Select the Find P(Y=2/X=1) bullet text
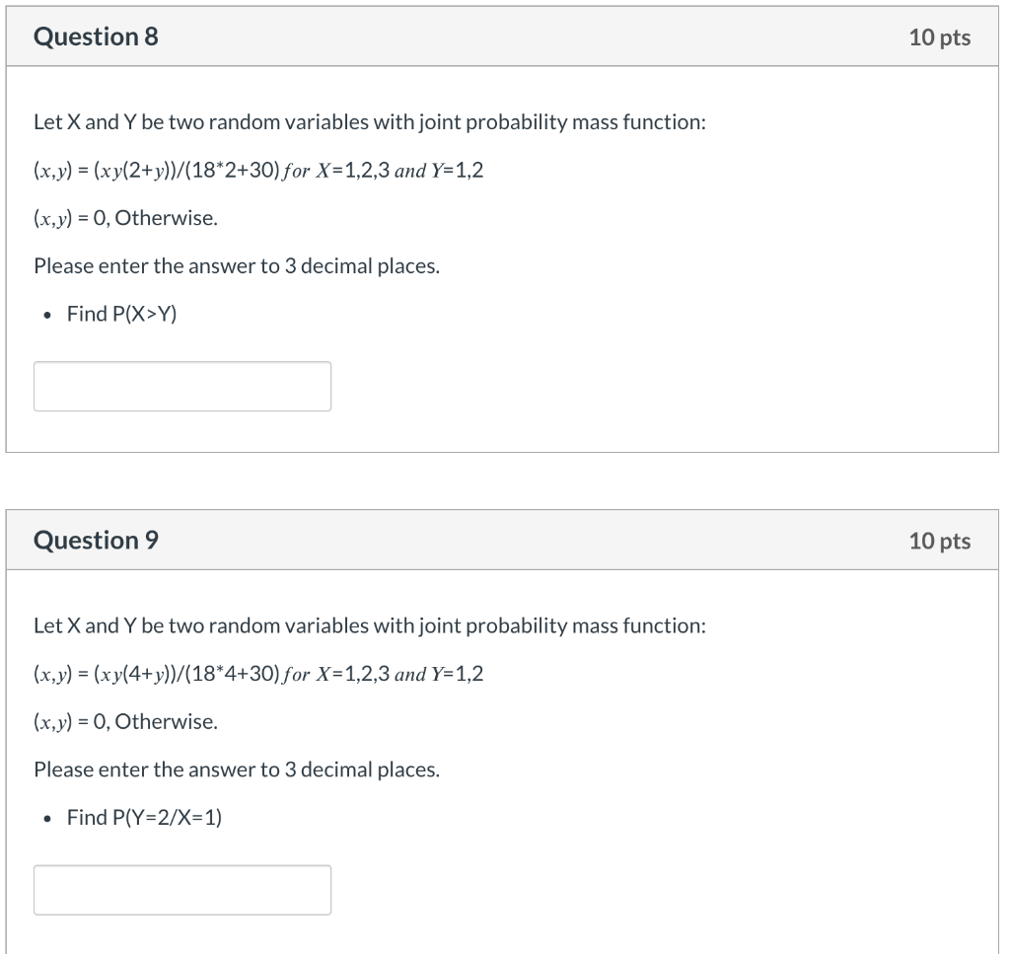 [x=143, y=817]
